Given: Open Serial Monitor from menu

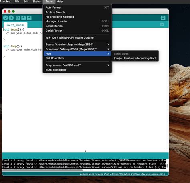Looking at the screenshot, I should (x=77, y=26).
